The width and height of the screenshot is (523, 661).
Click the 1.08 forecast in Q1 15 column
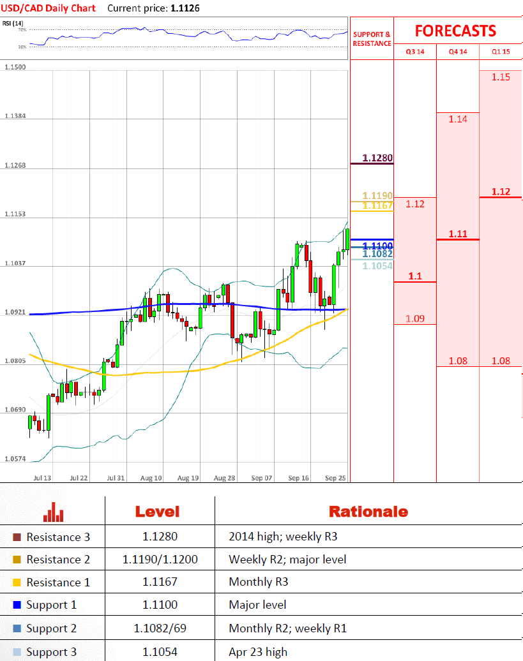pos(501,361)
